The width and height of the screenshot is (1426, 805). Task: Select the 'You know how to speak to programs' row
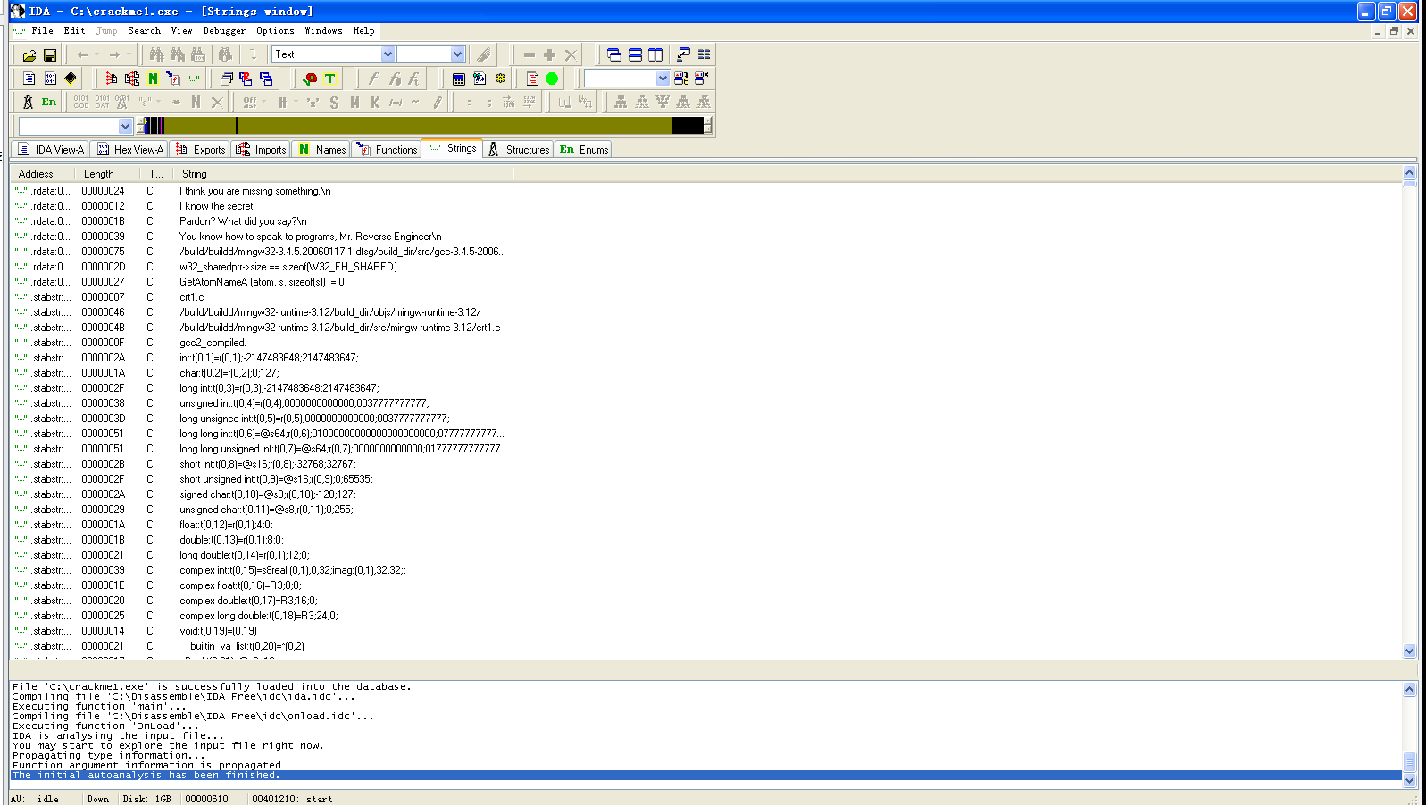[x=705, y=237]
